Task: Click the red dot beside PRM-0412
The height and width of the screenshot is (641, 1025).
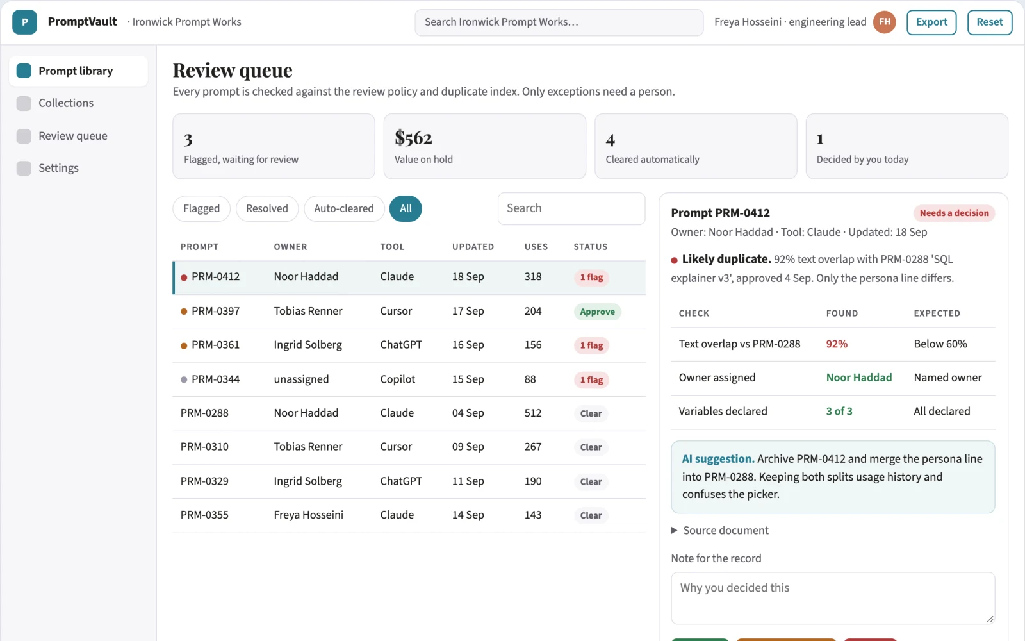Action: (x=184, y=278)
